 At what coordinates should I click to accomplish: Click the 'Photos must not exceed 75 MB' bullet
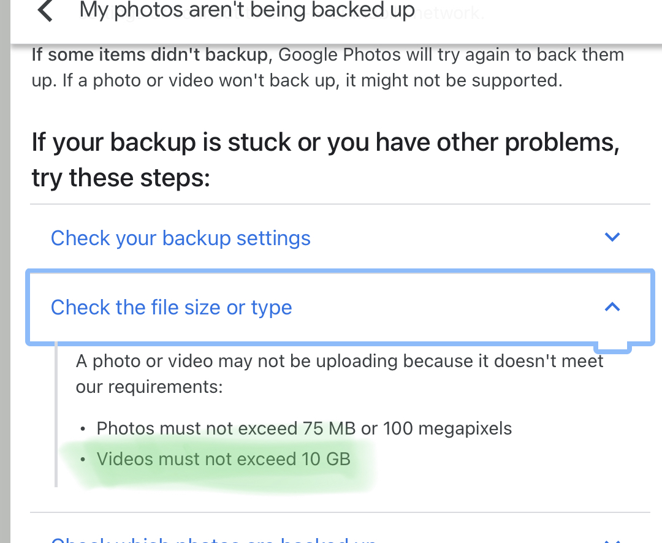point(226,428)
